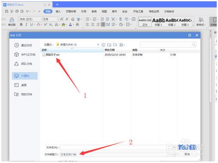The height and width of the screenshot is (163, 218).
Task: Open WPS Cloud Documents in sidebar
Action: [25, 54]
